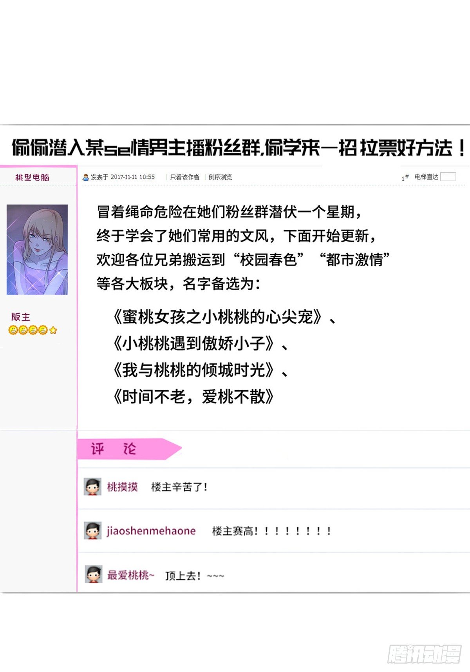Click the 电梯直达 floor input box

point(448,177)
